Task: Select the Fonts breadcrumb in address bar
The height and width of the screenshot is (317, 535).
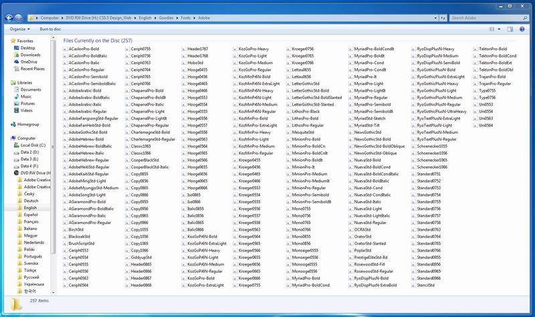Action: coord(186,18)
